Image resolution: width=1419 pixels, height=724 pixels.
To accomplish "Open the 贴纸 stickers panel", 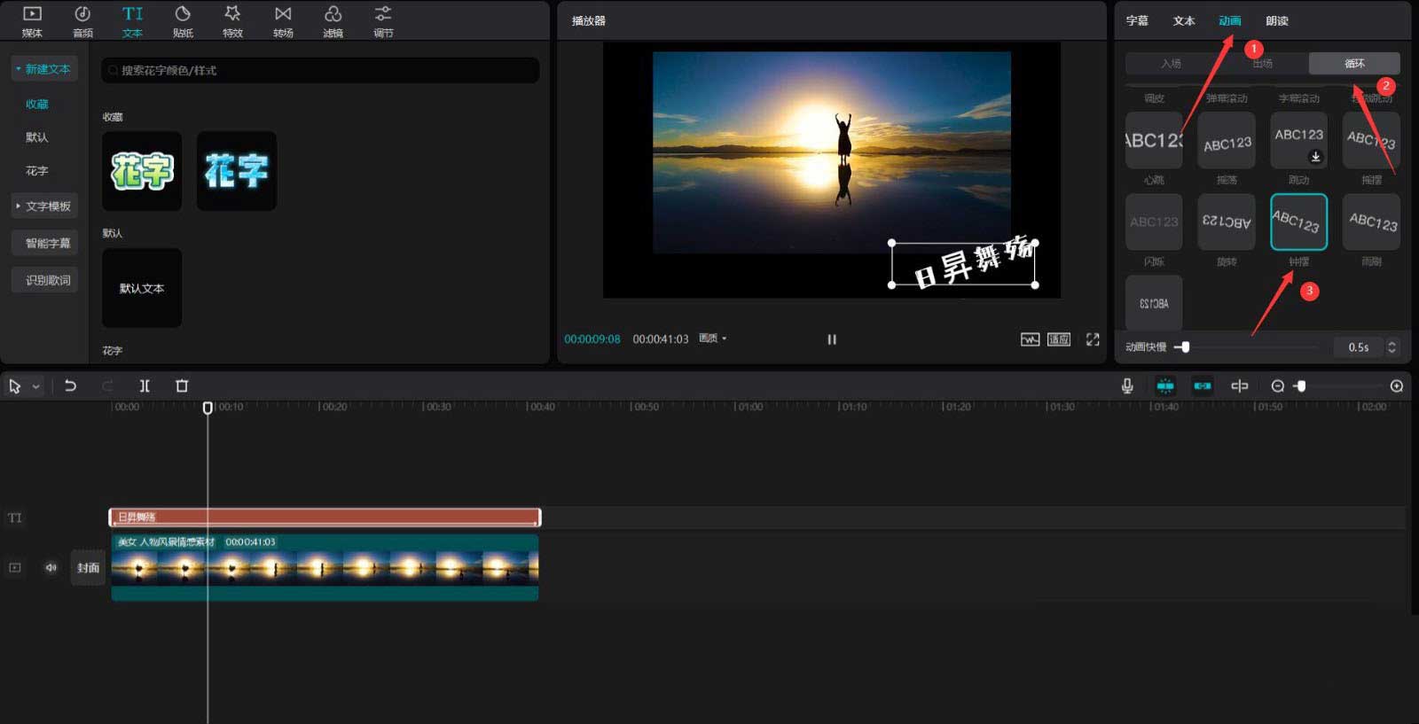I will coord(183,21).
